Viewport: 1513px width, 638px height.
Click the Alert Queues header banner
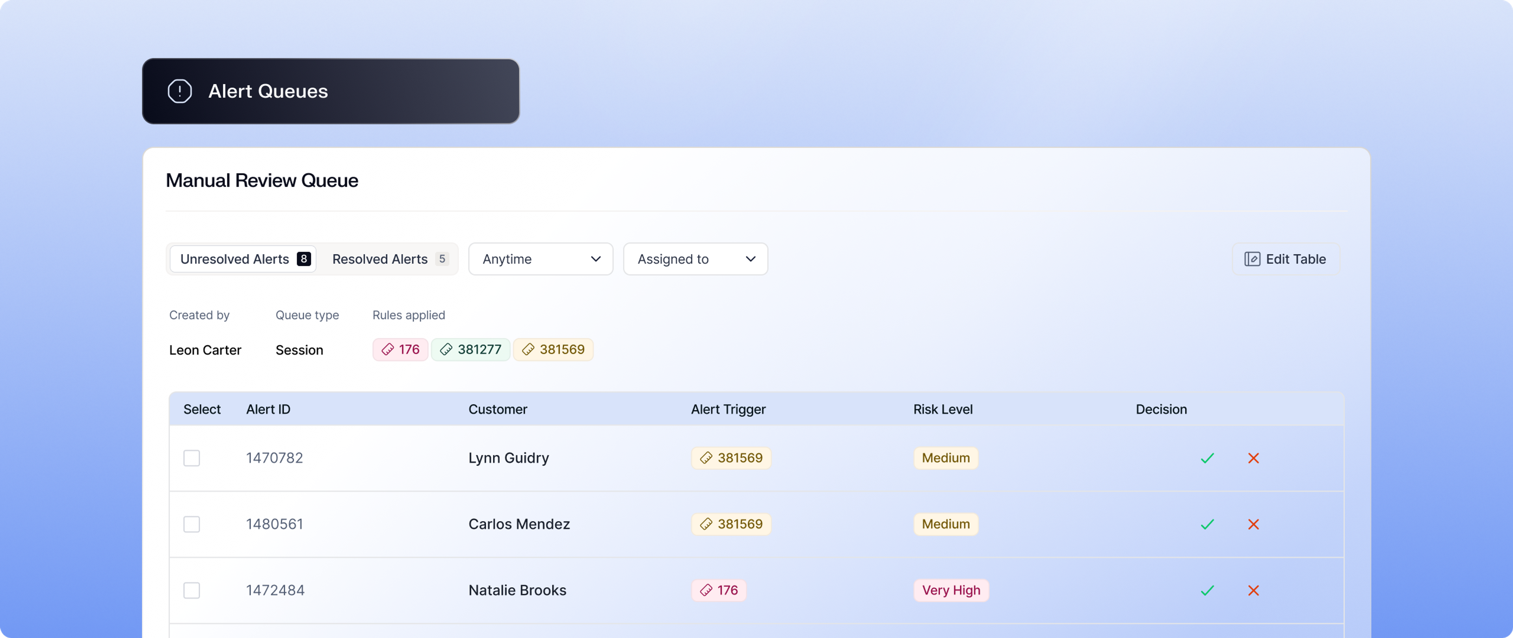point(331,91)
